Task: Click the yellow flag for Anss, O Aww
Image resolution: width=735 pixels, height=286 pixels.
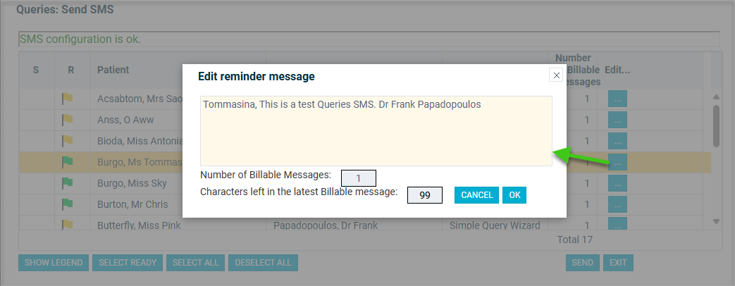Action: [x=68, y=120]
